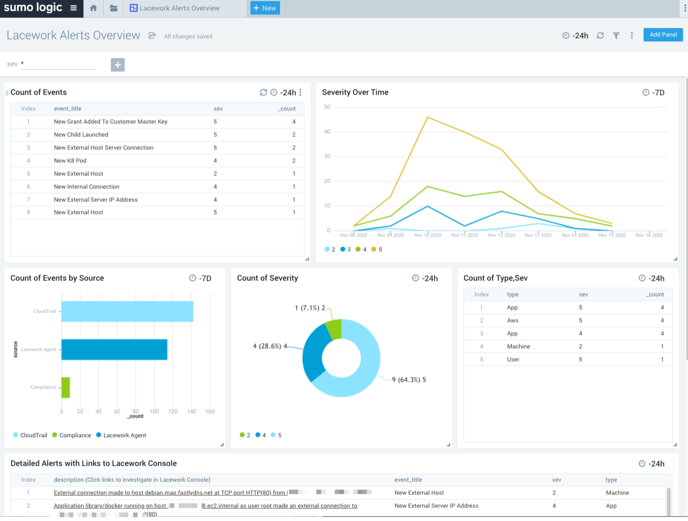Click the Add Panel button
Image resolution: width=688 pixels, height=521 pixels.
pyautogui.click(x=663, y=35)
